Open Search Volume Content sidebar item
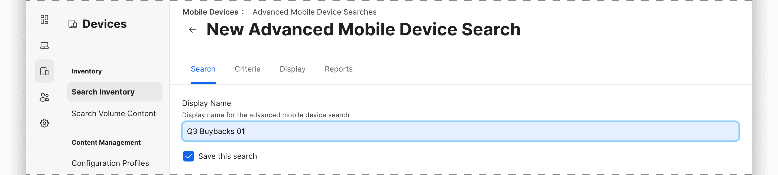778x175 pixels. [x=114, y=113]
